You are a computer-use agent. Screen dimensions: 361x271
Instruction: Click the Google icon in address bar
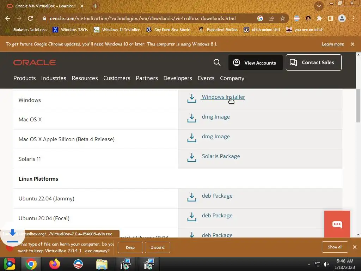[260, 18]
